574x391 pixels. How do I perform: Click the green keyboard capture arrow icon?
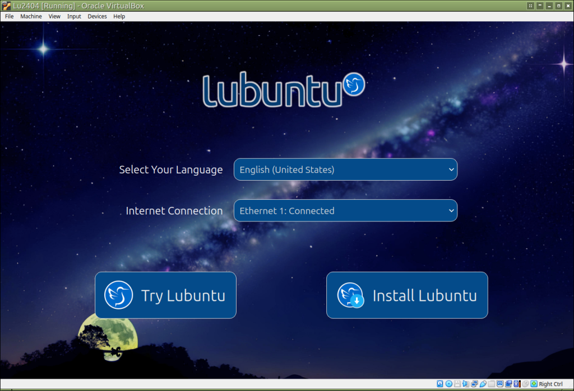pos(534,384)
